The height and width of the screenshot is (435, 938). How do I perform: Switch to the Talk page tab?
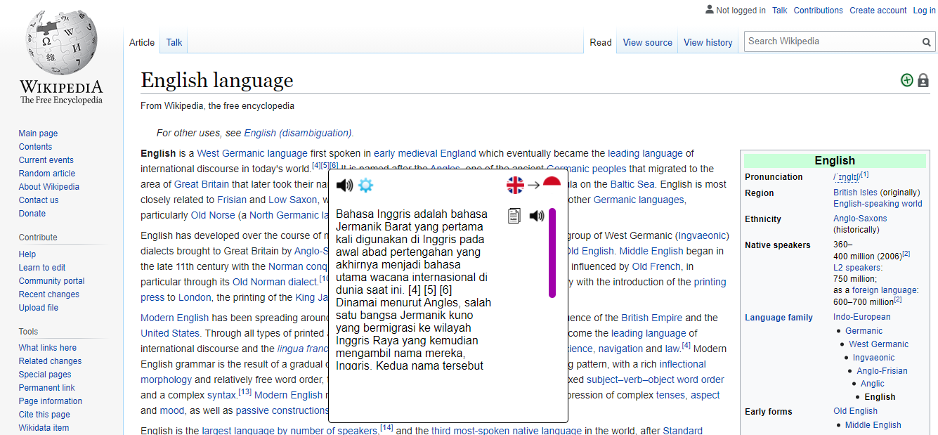[x=174, y=42]
